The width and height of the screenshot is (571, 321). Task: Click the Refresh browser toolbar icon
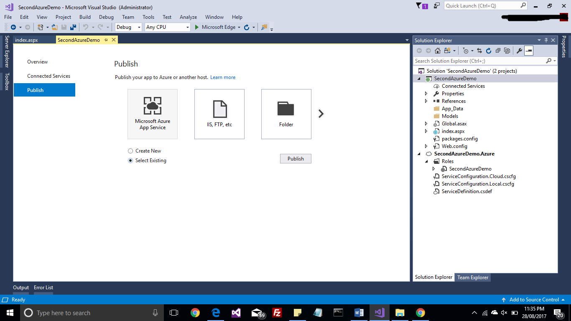point(247,27)
